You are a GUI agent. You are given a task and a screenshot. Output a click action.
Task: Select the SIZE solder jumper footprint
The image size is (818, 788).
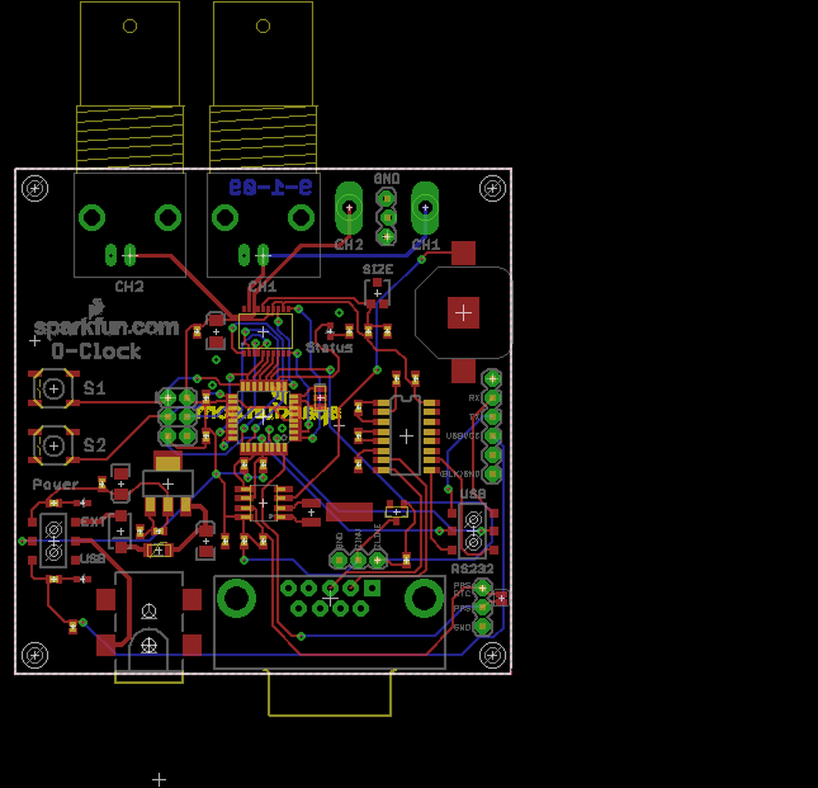(x=377, y=293)
